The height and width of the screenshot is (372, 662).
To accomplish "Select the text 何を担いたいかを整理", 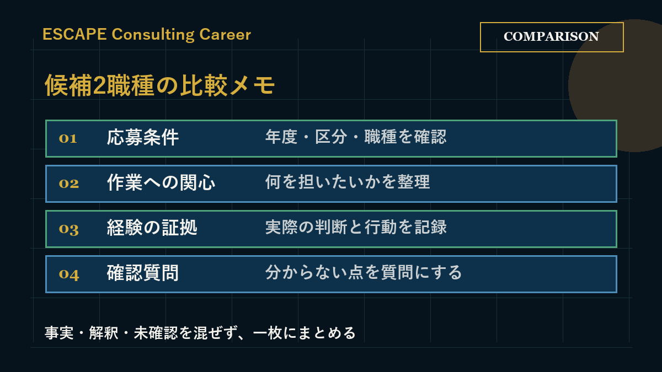I will tap(348, 182).
